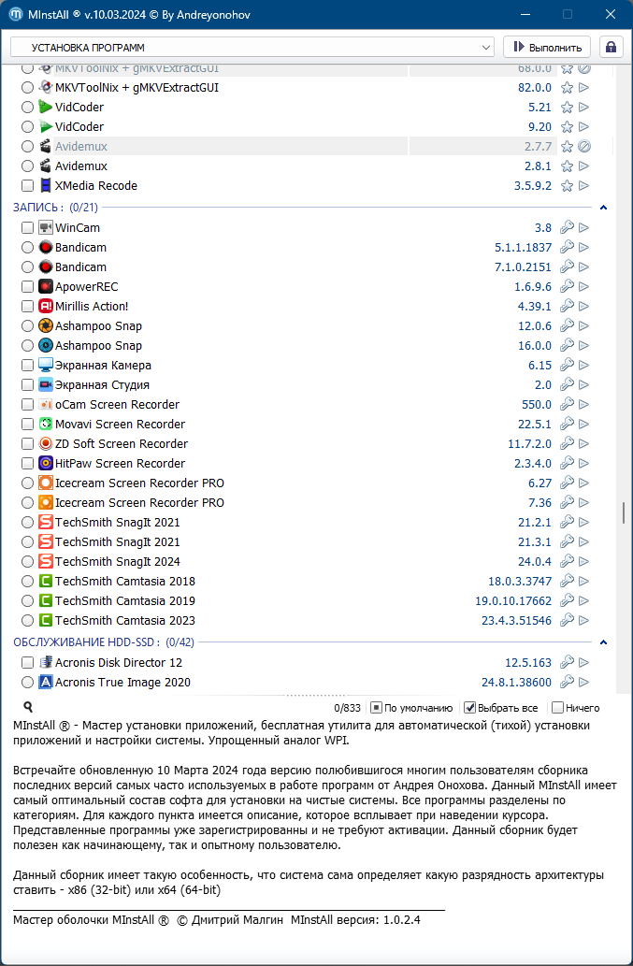Select the TechSmith Camtasia 2023 entry
Viewport: 633px width, 966px height.
click(124, 621)
